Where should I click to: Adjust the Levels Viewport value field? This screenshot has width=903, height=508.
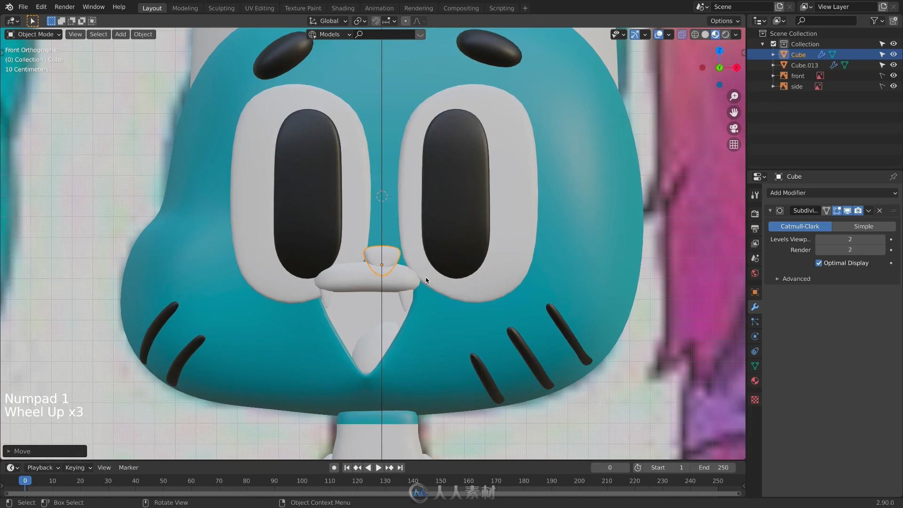click(x=850, y=239)
